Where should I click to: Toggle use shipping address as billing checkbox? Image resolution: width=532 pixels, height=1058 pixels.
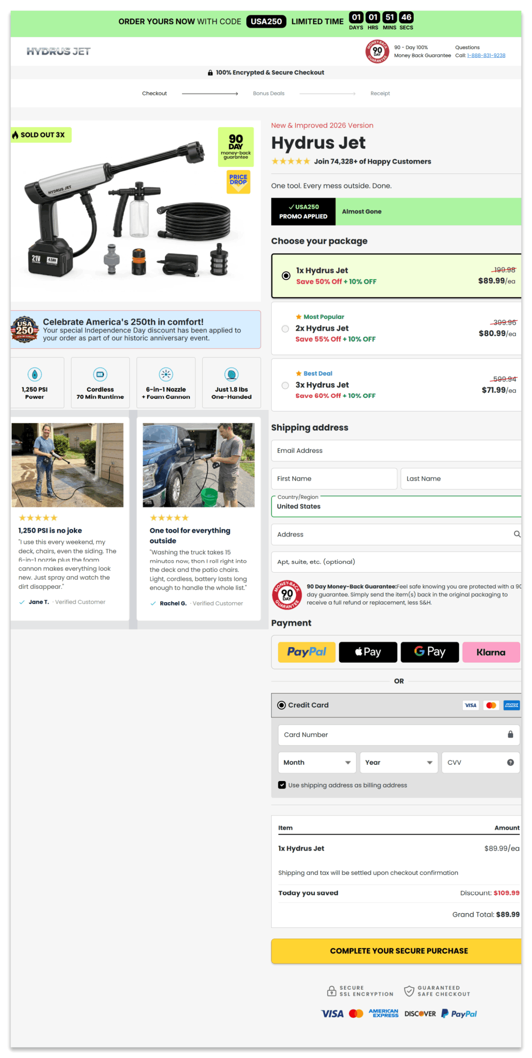pyautogui.click(x=282, y=785)
